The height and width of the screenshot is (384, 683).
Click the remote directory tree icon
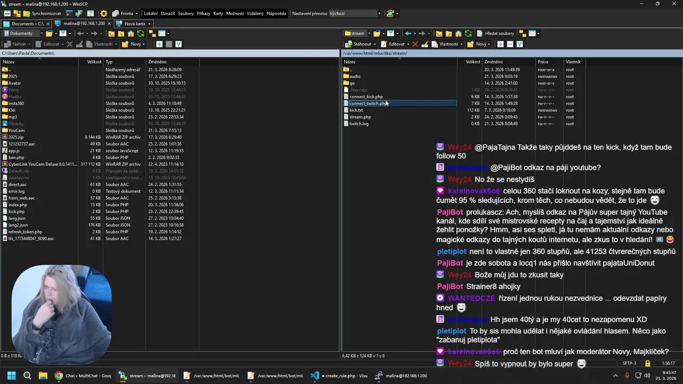[522, 33]
